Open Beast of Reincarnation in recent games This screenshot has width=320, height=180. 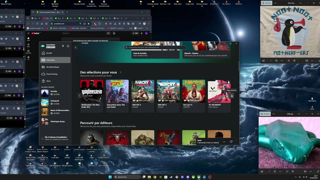point(55,112)
